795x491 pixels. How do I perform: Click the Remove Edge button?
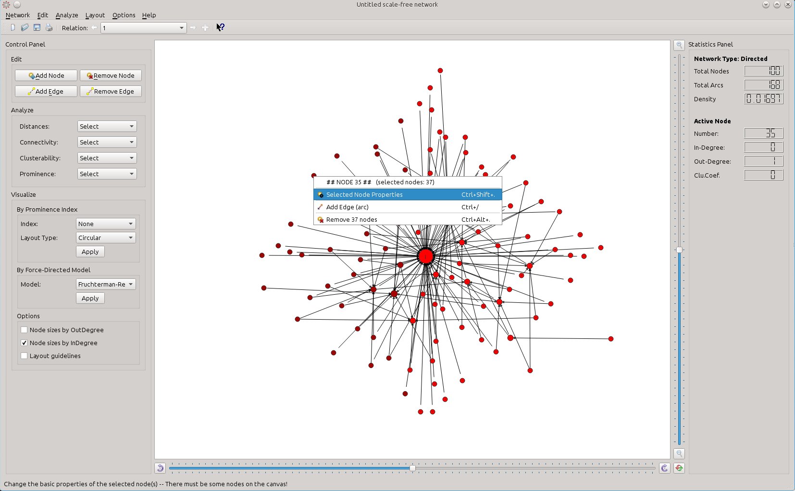tap(111, 91)
